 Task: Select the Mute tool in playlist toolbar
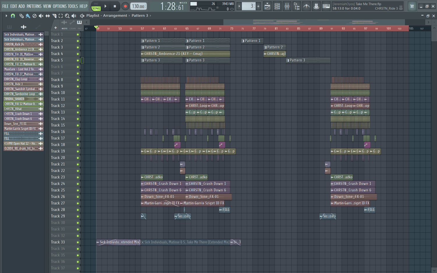point(41,16)
